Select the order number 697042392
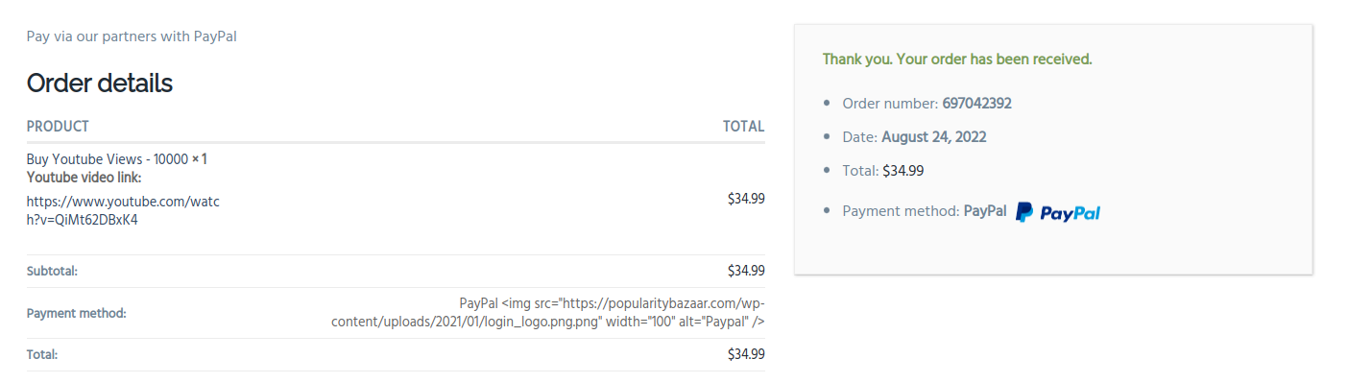The height and width of the screenshot is (383, 1348). [x=976, y=103]
